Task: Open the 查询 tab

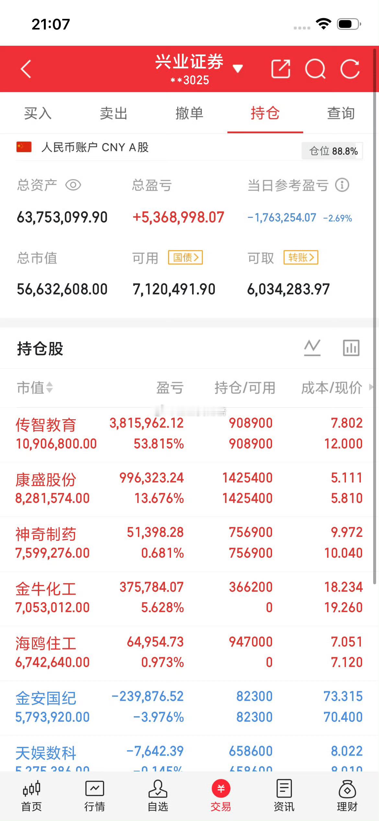Action: (341, 113)
